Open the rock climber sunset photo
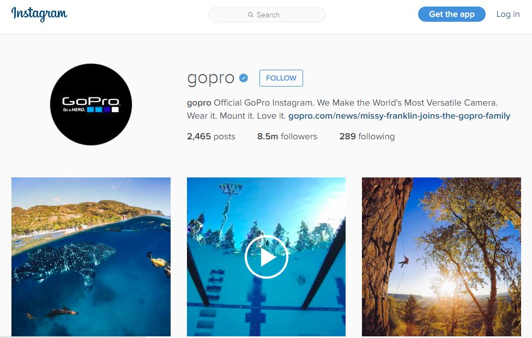 point(442,257)
